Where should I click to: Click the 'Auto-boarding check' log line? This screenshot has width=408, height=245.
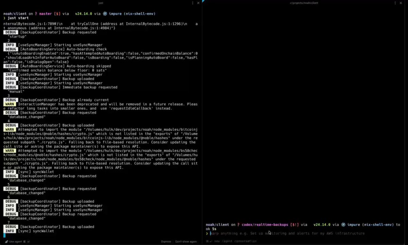click(55, 49)
